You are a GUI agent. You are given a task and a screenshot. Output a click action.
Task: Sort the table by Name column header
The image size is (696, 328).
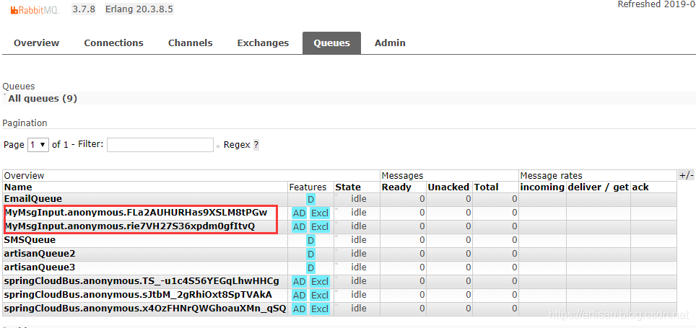pyautogui.click(x=18, y=187)
